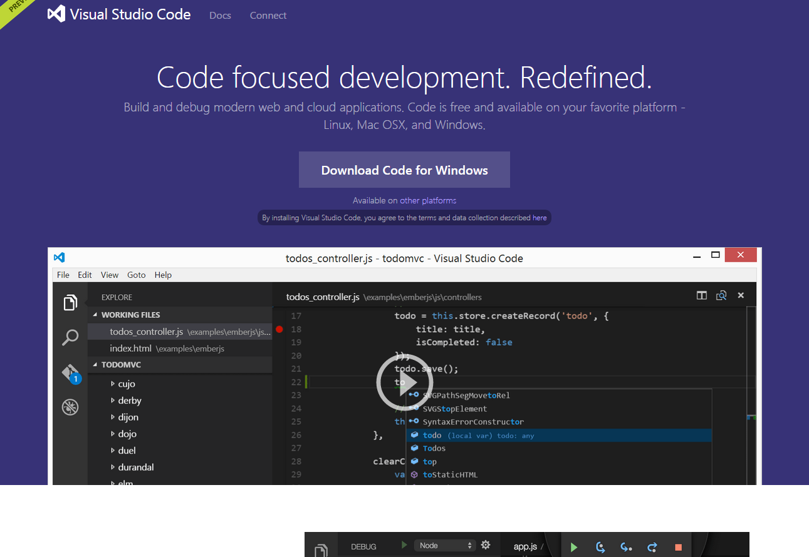Image resolution: width=809 pixels, height=557 pixels.
Task: Open the Git icon with badge 1
Action: pos(71,374)
